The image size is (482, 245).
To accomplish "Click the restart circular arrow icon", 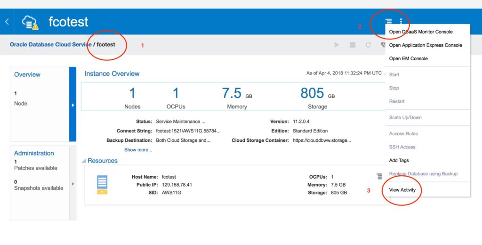I will pyautogui.click(x=368, y=45).
